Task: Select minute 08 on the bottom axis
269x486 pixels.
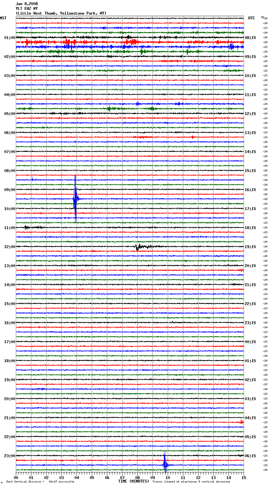Action: pyautogui.click(x=137, y=477)
